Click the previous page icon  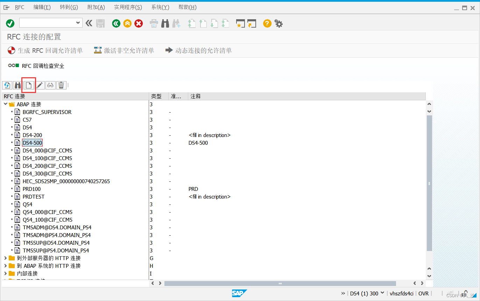click(203, 23)
